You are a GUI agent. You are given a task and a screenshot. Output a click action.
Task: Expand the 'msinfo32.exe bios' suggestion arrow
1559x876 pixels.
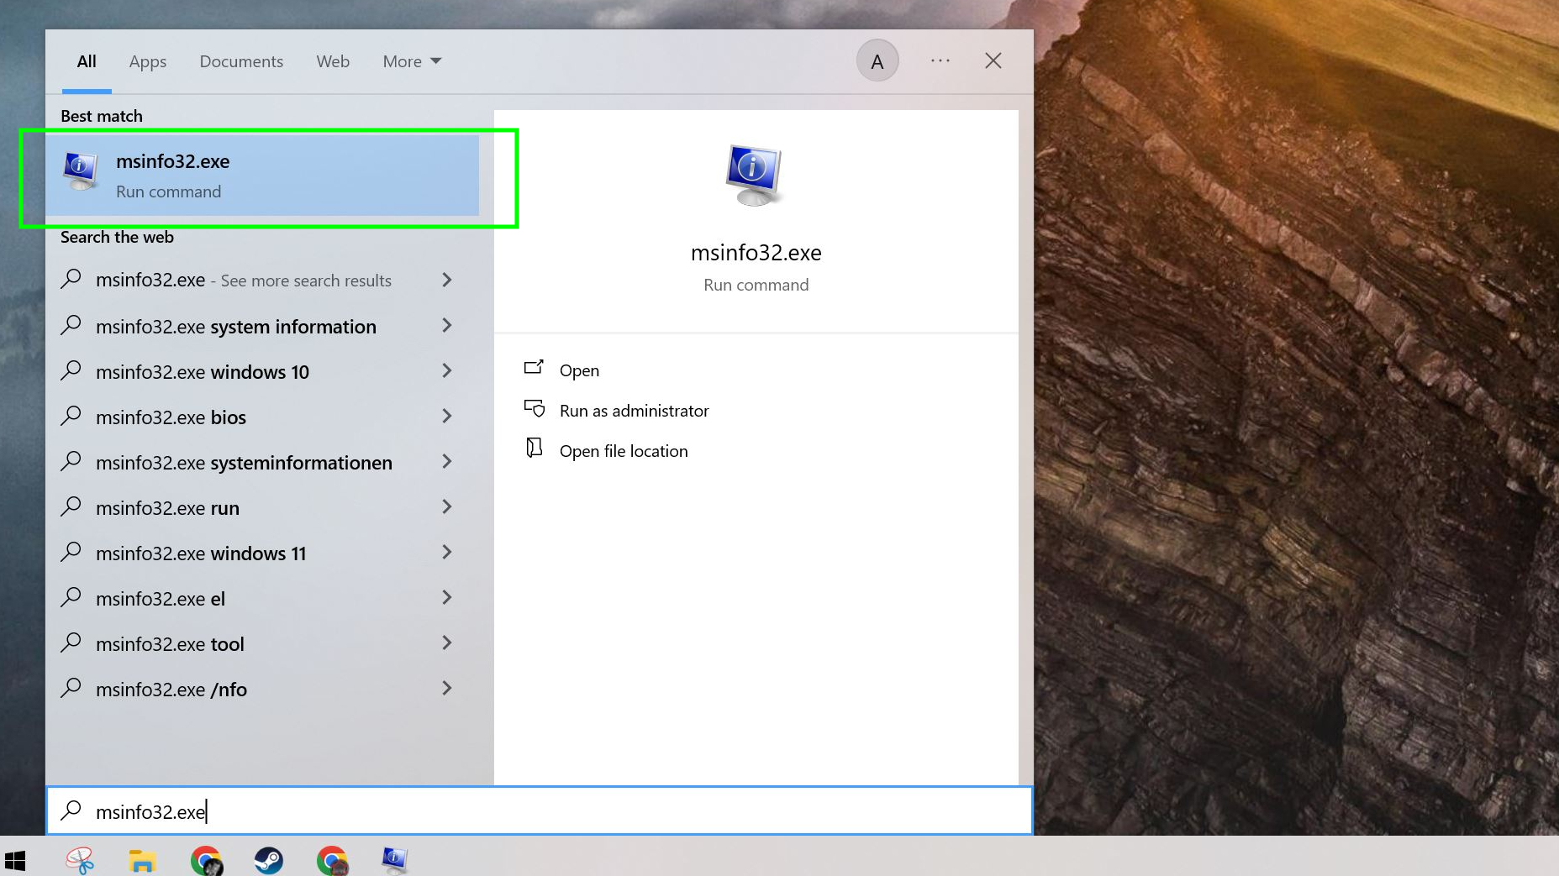(x=446, y=417)
